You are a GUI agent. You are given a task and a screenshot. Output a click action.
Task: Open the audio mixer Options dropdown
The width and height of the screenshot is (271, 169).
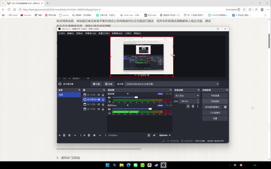point(165,135)
